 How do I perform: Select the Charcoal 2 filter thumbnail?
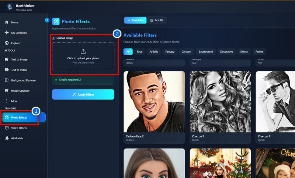(275, 102)
